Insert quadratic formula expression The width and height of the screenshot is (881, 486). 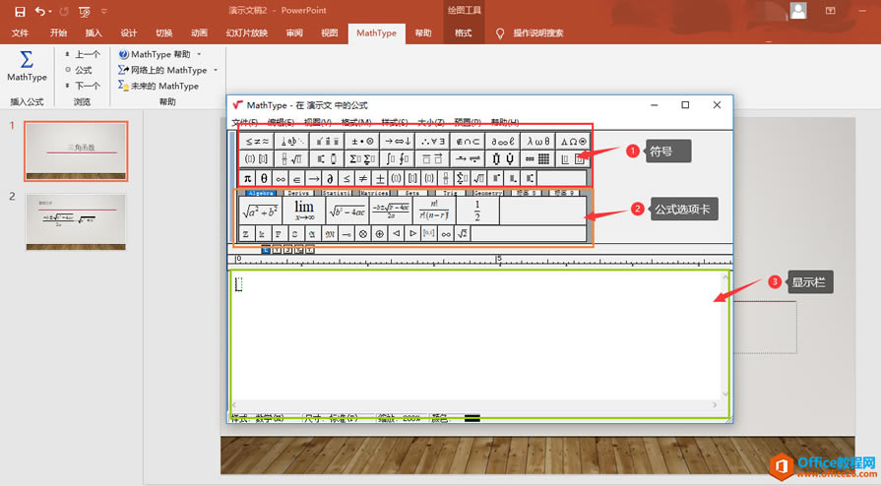point(391,211)
